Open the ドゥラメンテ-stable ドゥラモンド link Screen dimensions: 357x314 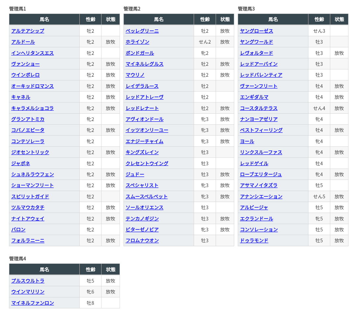click(x=254, y=240)
